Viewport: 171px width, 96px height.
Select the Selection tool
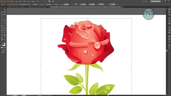click(2, 10)
